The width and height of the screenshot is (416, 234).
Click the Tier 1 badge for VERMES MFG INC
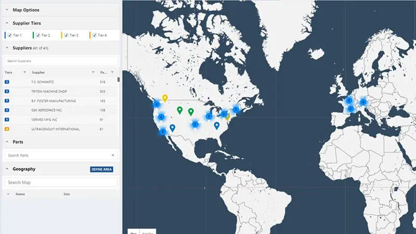7,120
